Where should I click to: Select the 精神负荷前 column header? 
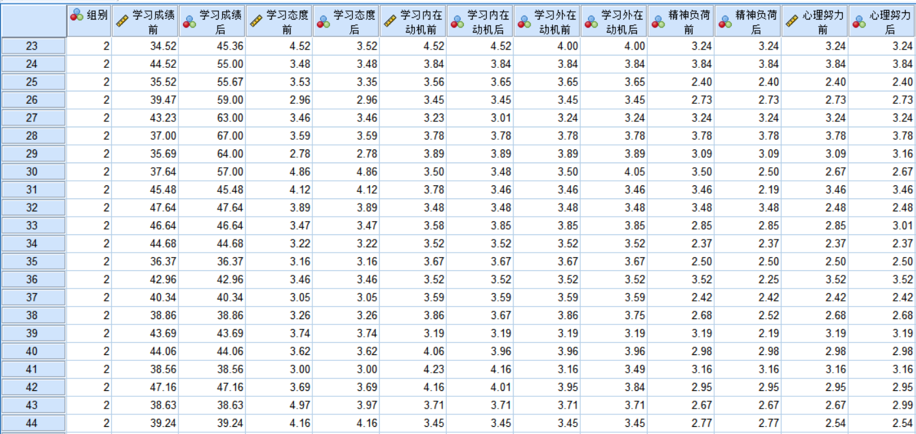tap(681, 22)
